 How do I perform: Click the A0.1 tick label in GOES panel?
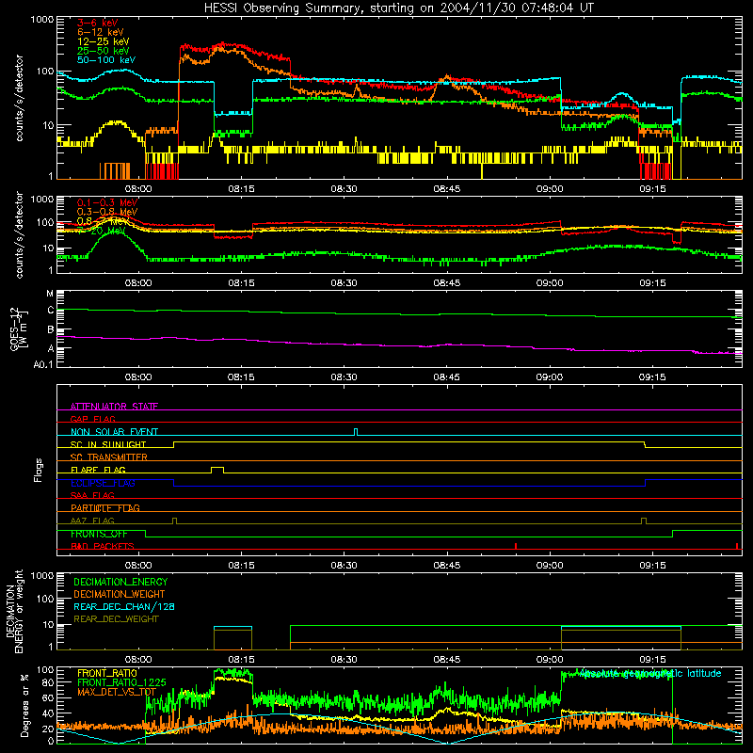(x=42, y=364)
